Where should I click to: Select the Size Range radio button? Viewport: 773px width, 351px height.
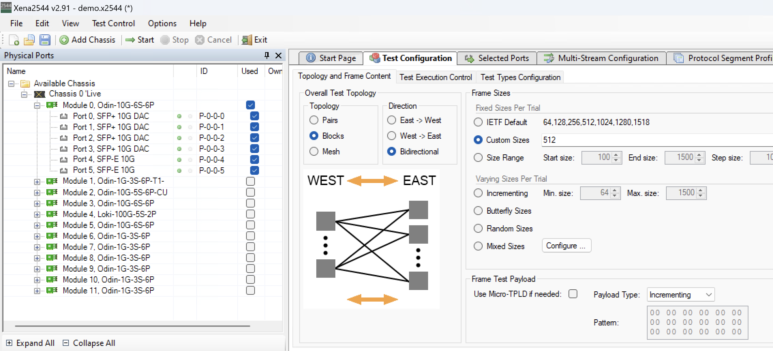coord(478,157)
